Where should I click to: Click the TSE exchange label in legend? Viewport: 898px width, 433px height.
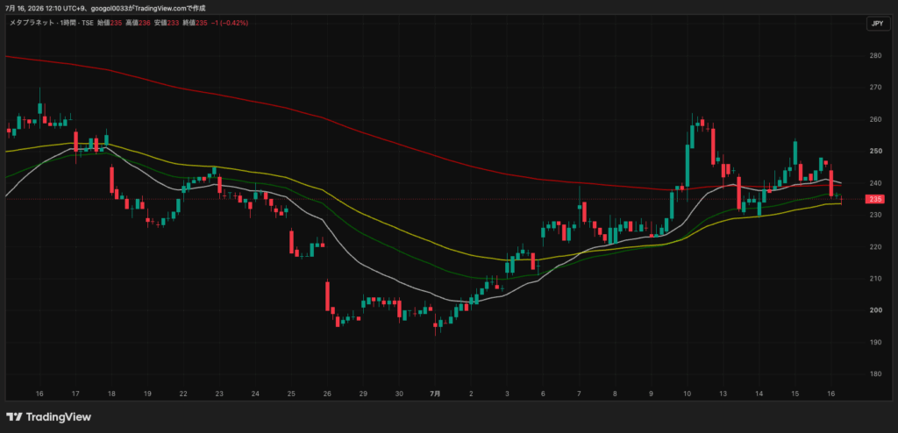tap(89, 23)
